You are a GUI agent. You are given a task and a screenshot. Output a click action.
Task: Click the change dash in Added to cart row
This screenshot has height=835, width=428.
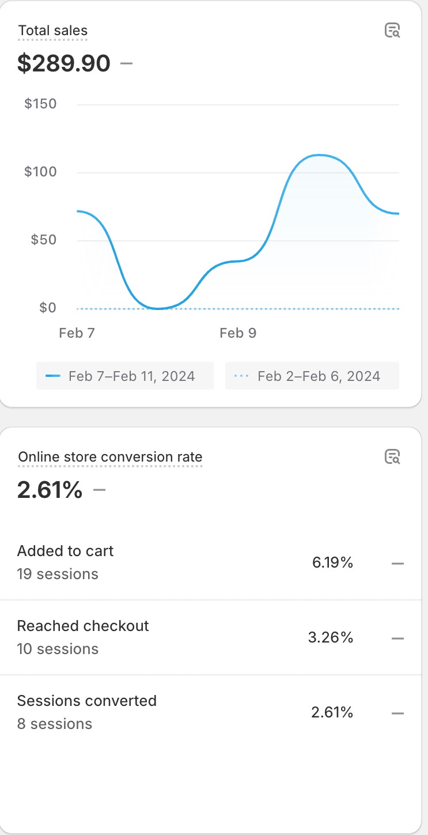tap(397, 564)
